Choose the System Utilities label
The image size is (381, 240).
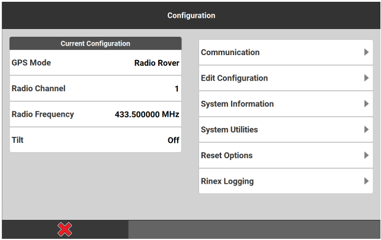229,130
